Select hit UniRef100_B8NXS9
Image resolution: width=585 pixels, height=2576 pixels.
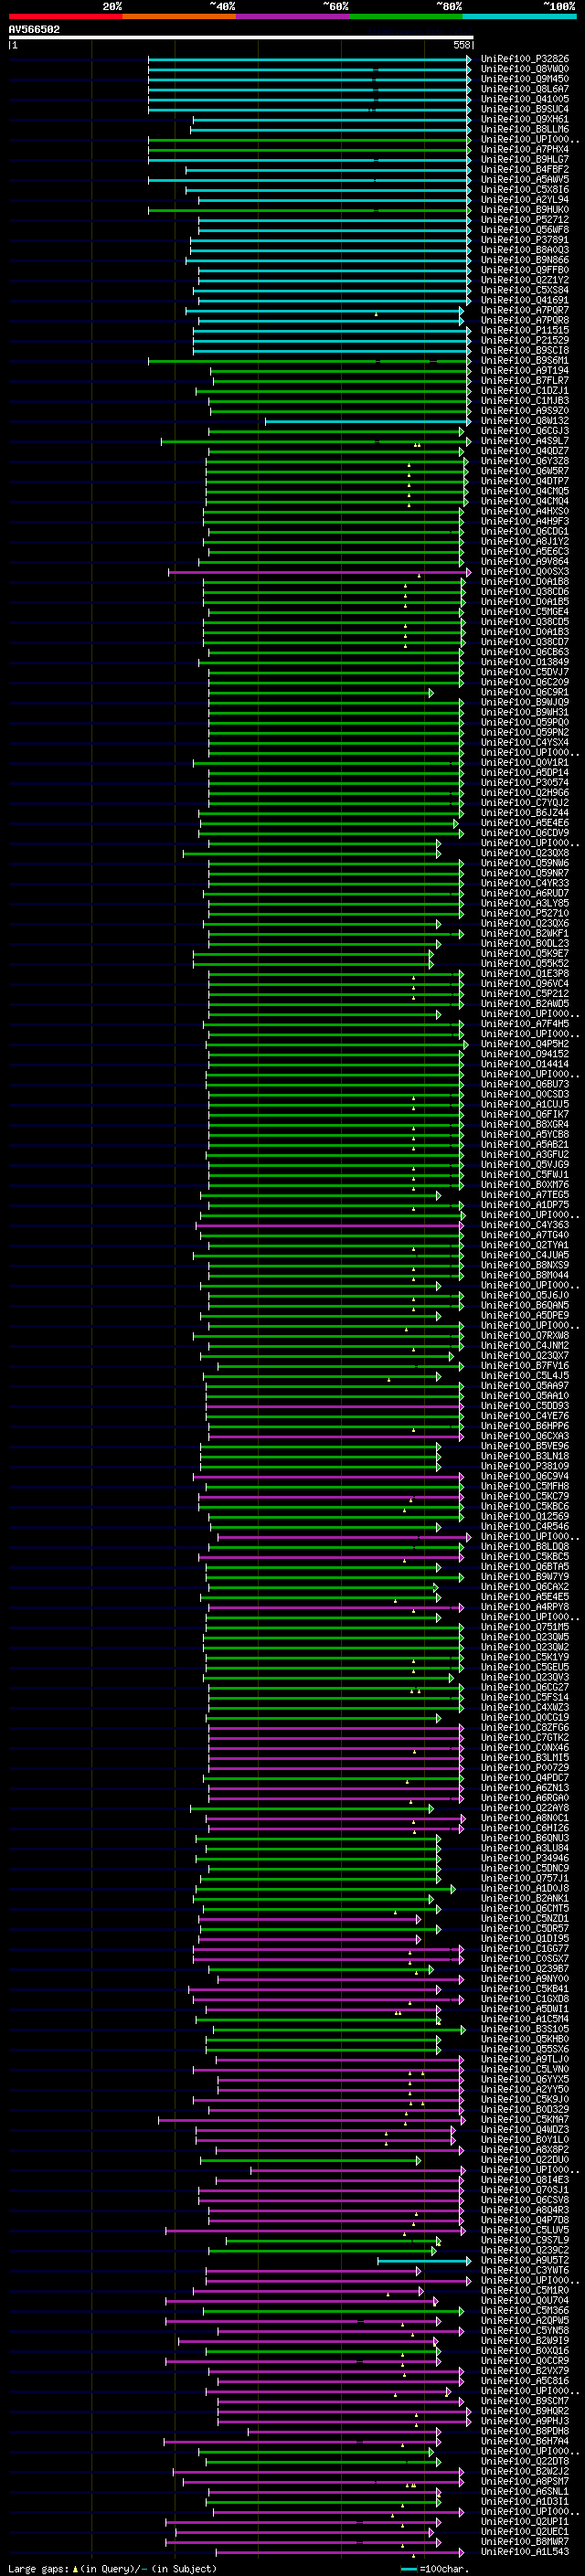pyautogui.click(x=524, y=1265)
